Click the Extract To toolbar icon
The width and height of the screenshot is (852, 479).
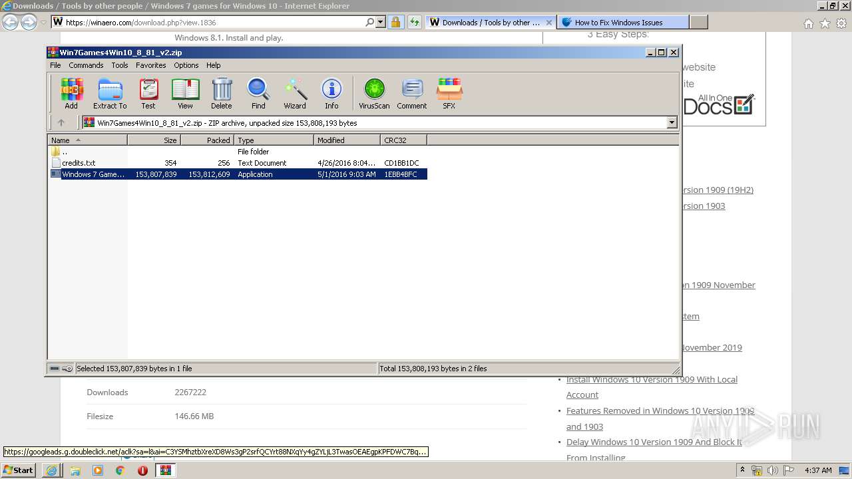click(110, 93)
